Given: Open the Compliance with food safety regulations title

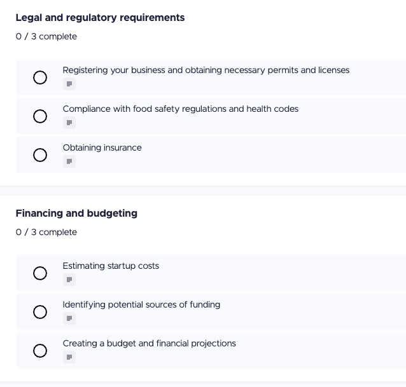Looking at the screenshot, I should point(180,109).
